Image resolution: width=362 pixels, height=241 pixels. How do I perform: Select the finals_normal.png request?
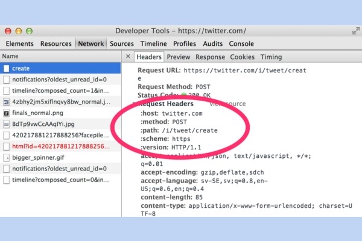(60, 113)
